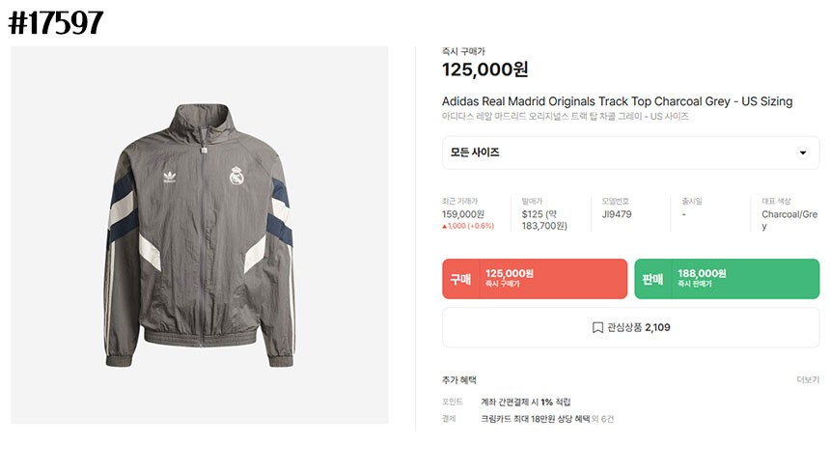Click the 크림카드 payment benefit row

coord(528,419)
